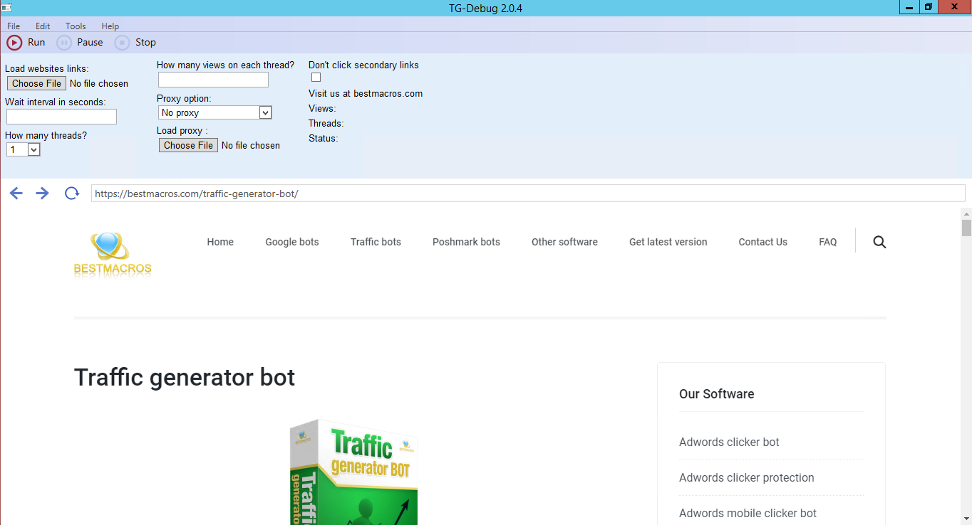Screen dimensions: 972x525
Task: Open Google bots nav menu
Action: (292, 242)
